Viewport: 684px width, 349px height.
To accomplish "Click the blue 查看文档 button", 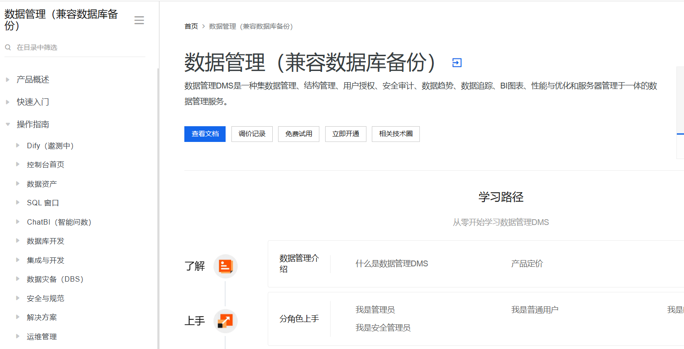I will pyautogui.click(x=205, y=134).
